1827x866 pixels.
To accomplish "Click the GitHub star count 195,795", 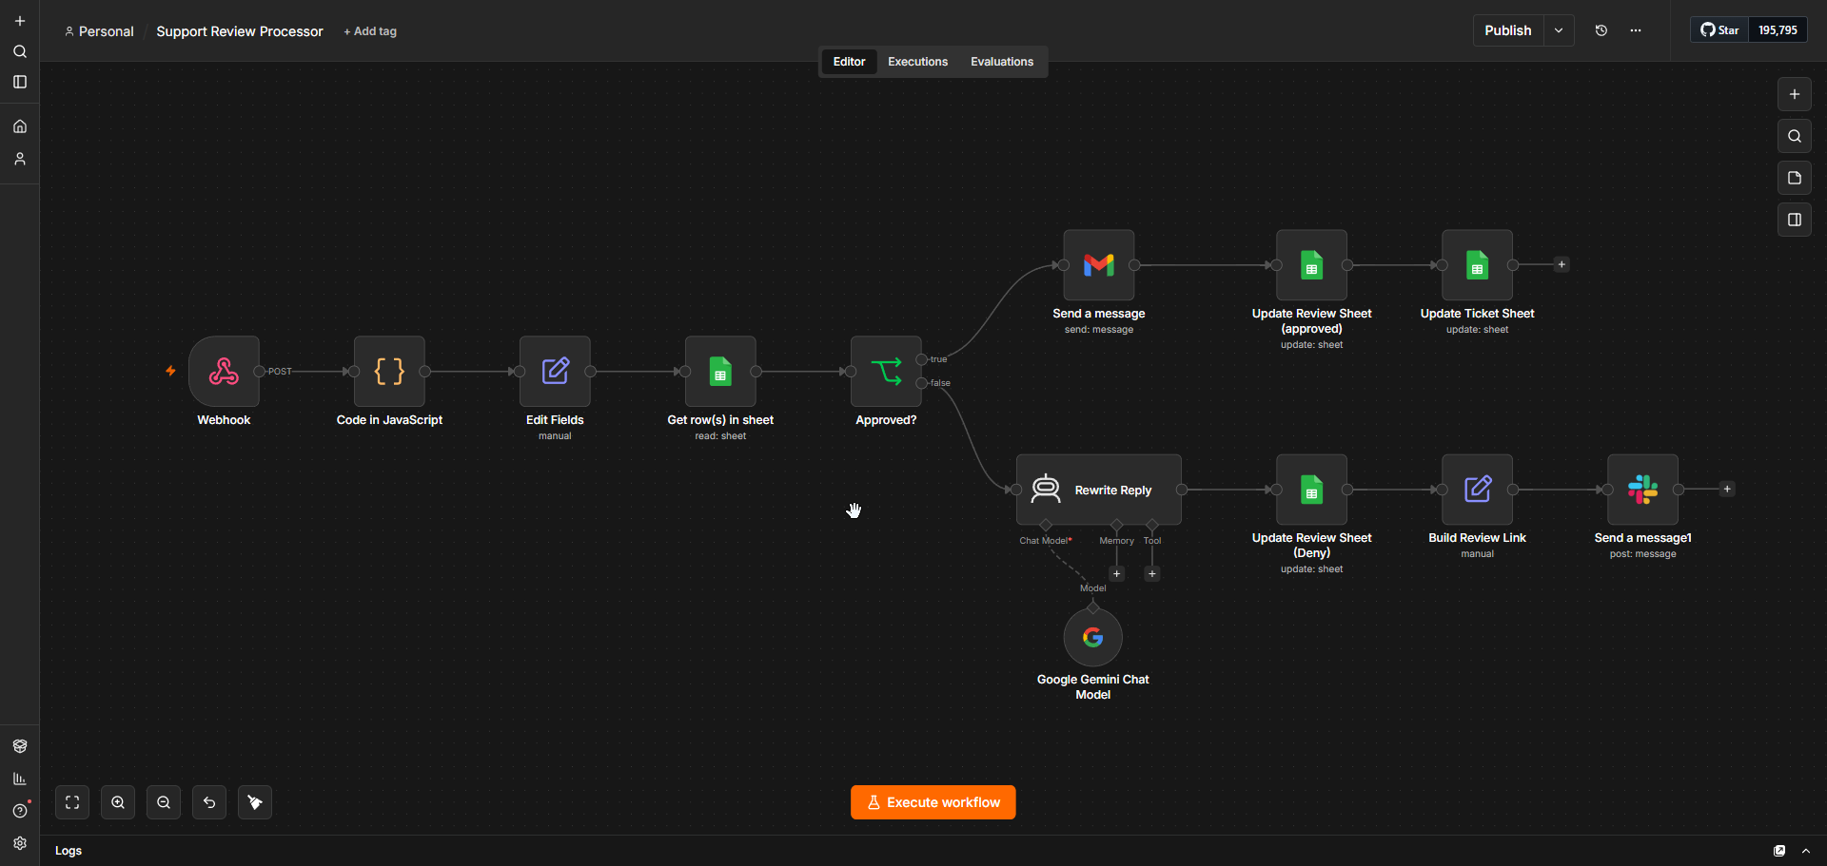I will [1778, 30].
